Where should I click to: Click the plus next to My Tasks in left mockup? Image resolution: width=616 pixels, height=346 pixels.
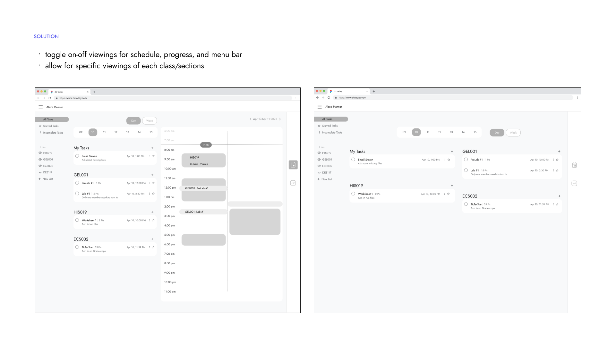click(152, 148)
